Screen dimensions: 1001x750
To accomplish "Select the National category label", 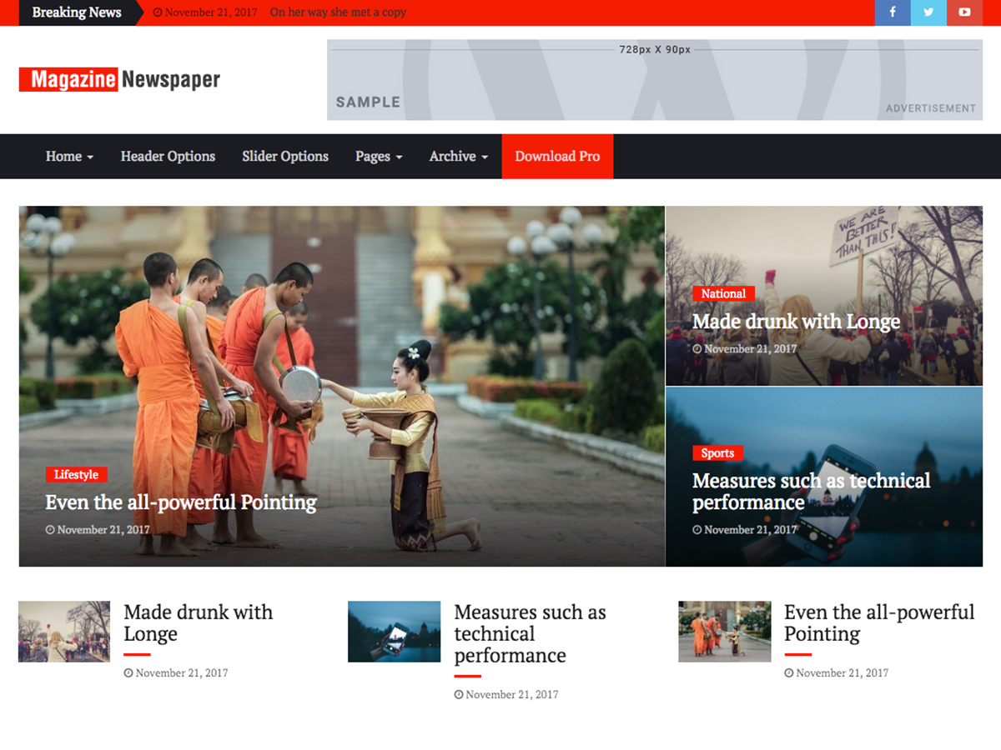I will click(x=723, y=293).
